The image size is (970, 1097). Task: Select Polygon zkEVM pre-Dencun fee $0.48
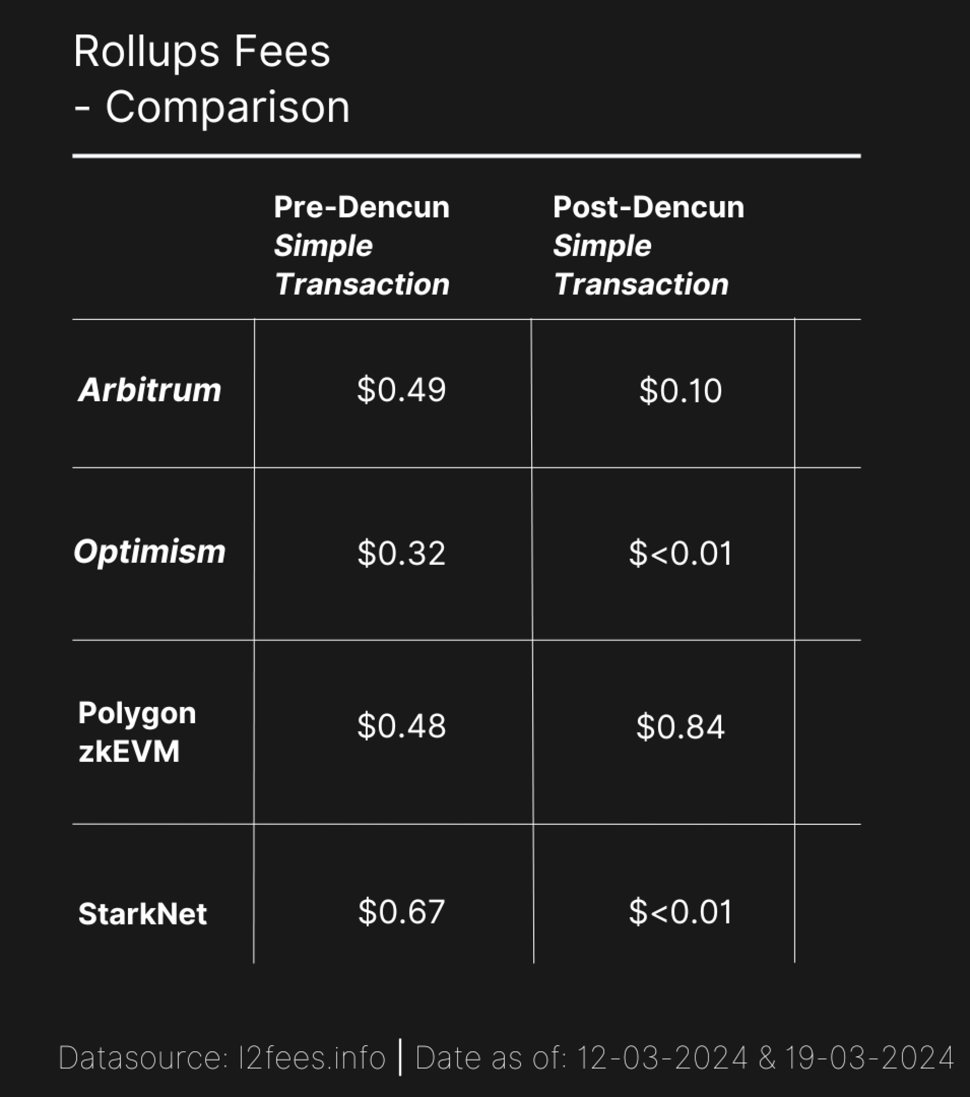pos(401,726)
